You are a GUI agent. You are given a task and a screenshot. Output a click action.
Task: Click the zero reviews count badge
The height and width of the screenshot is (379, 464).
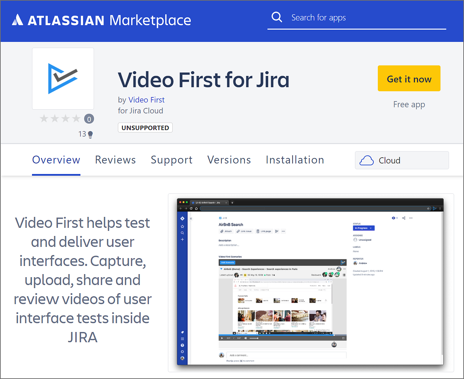pyautogui.click(x=89, y=119)
